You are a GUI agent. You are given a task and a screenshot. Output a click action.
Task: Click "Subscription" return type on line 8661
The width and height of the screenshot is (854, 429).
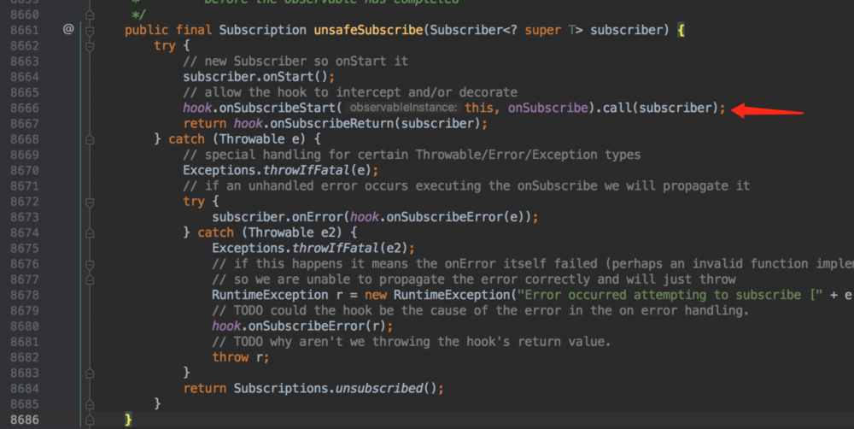click(262, 30)
